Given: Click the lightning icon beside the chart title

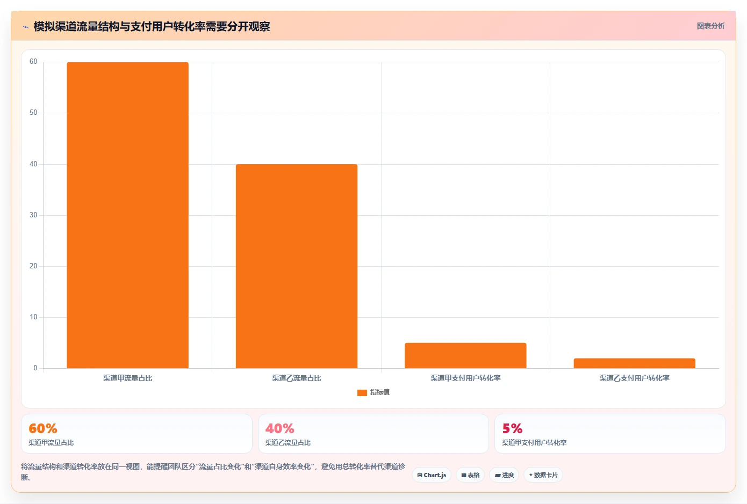Looking at the screenshot, I should [x=25, y=27].
